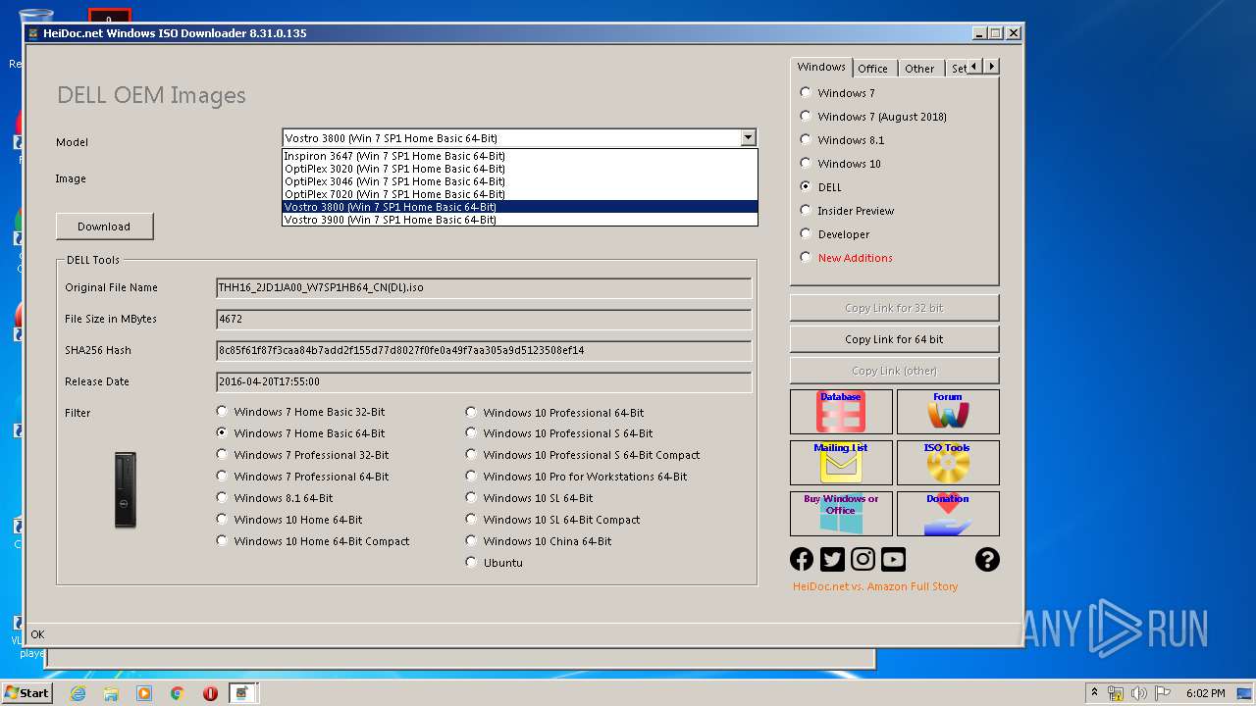This screenshot has height=706, width=1256.
Task: Click the Buy Windows or Office icon
Action: point(841,514)
